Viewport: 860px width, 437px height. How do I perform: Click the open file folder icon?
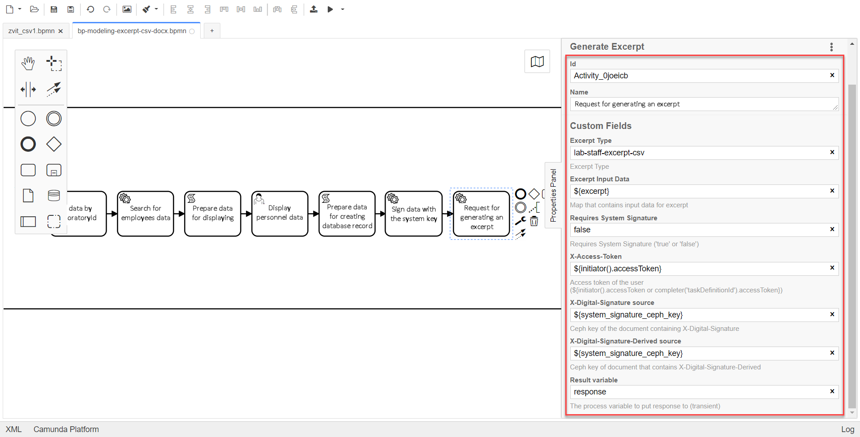(x=34, y=9)
